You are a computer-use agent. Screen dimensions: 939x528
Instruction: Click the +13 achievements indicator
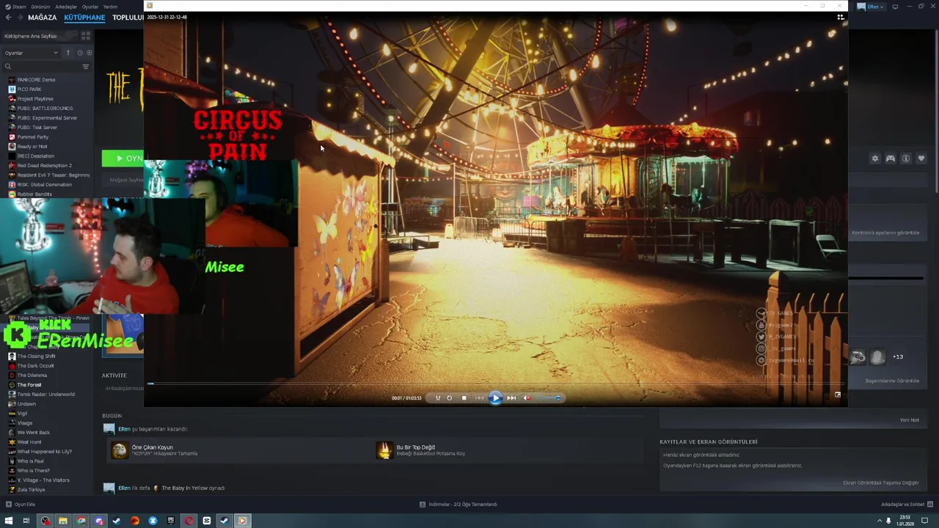tap(898, 356)
